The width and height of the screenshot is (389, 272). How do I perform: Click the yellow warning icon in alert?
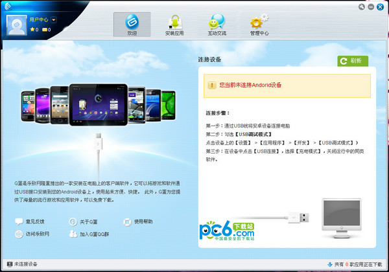coord(211,85)
